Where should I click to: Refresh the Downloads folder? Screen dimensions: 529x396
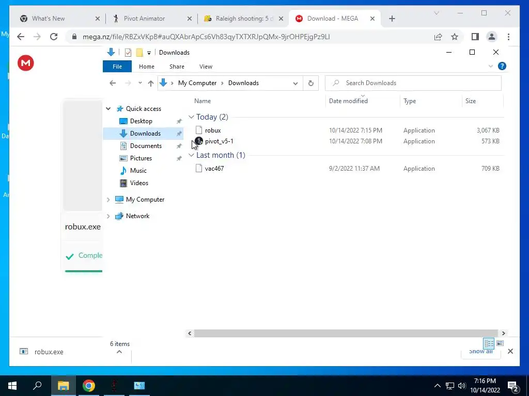coord(310,83)
